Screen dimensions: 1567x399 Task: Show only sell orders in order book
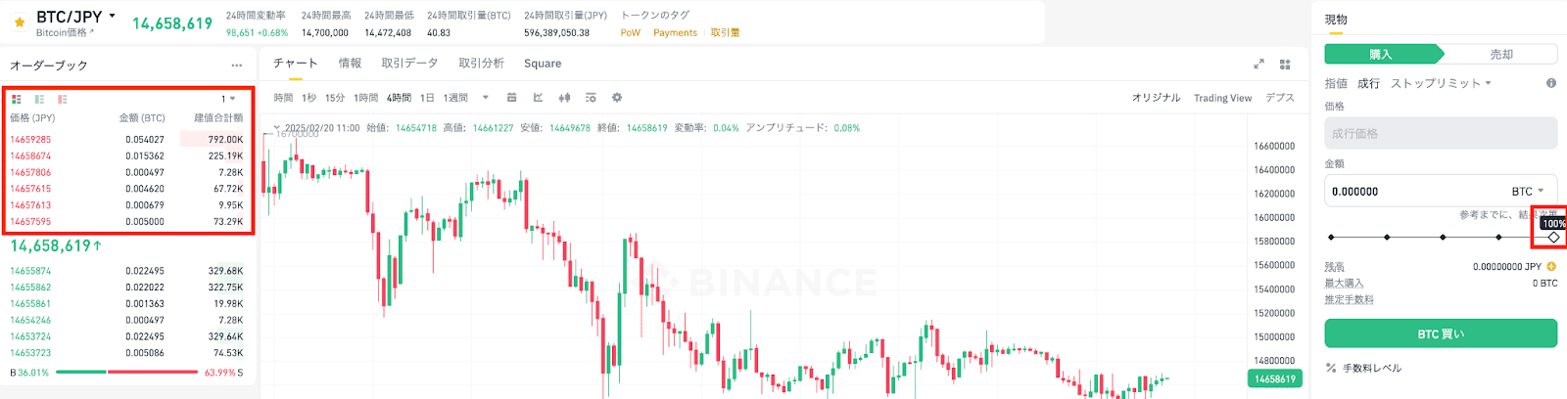pos(63,99)
